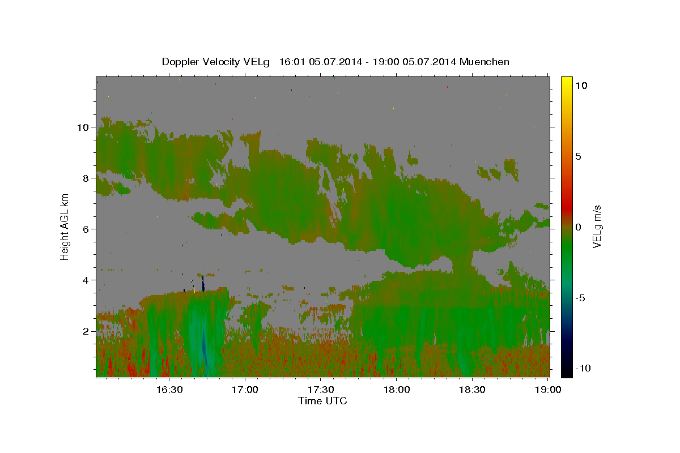Image resolution: width=680 pixels, height=453 pixels.
Task: Click the 'Height AGL km' axis label
Action: click(65, 226)
